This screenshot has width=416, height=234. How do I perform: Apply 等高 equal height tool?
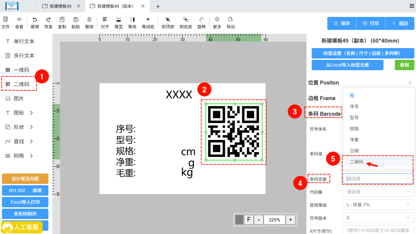point(132,19)
